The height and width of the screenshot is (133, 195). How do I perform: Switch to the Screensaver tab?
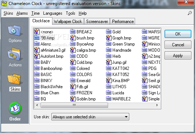(x=97, y=22)
